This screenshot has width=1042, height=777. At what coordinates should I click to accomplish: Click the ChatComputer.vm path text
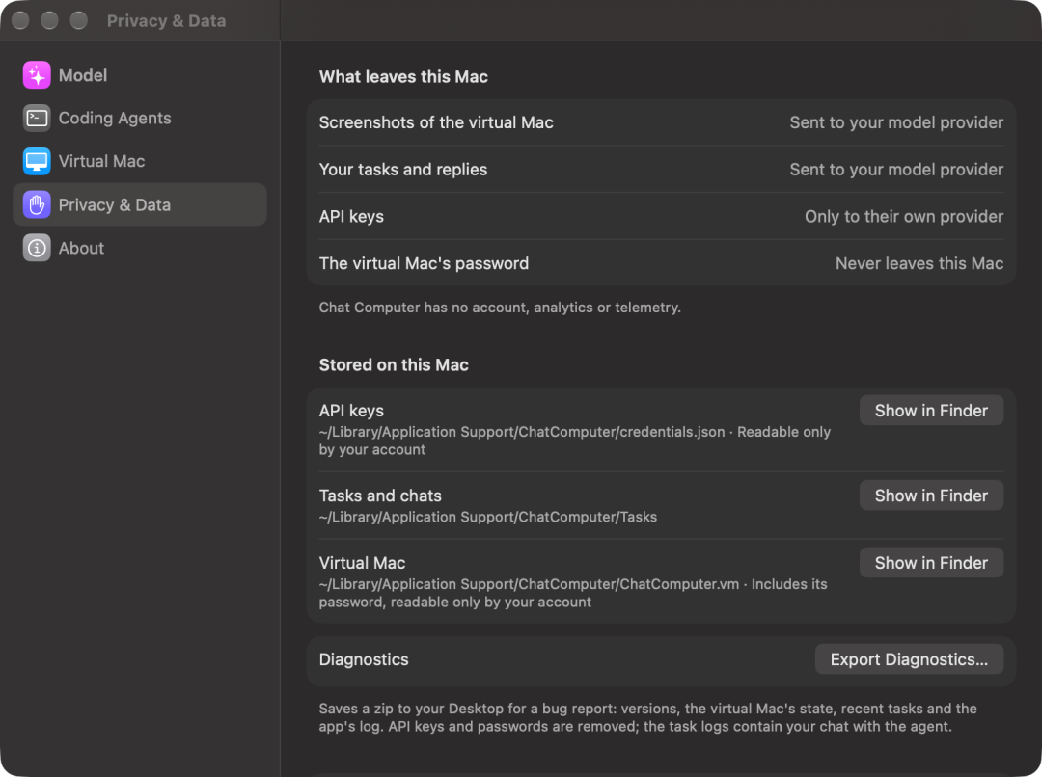[573, 593]
